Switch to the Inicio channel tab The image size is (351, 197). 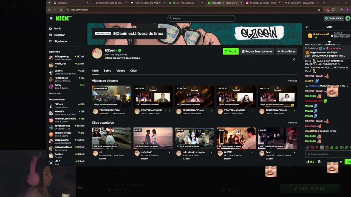click(x=95, y=71)
